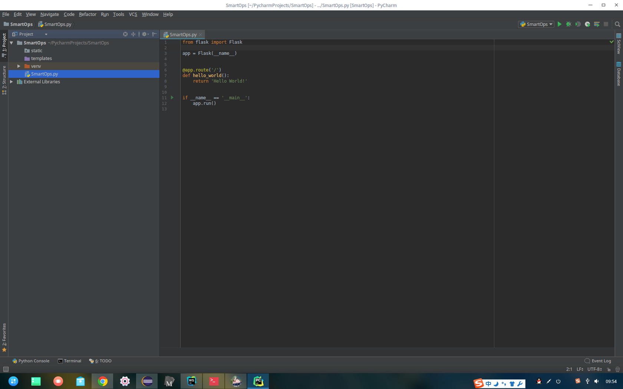Open UTF-8 encoding selector
623x389 pixels.
pyautogui.click(x=594, y=369)
